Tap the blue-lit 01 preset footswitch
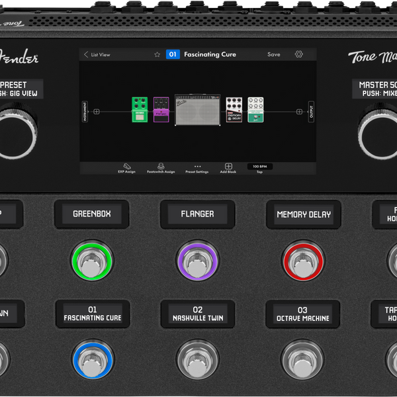Screen dimensions: 397x397 tap(93, 359)
